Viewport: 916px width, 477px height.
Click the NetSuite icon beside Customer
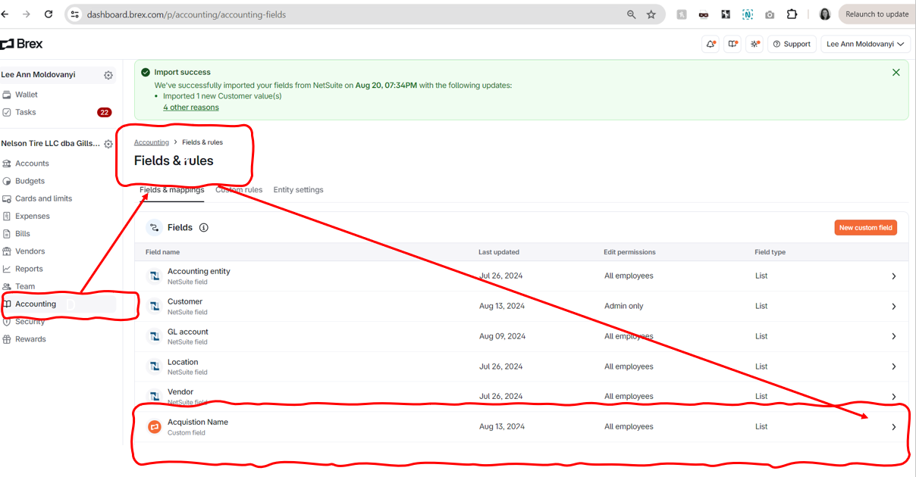154,307
